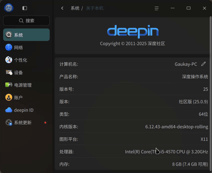The height and width of the screenshot is (173, 212).
Task: Click the search magnifier icon
Action: 21,21
